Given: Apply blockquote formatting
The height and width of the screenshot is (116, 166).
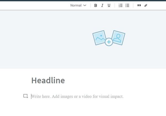Looking at the screenshot, I should 139,6.
